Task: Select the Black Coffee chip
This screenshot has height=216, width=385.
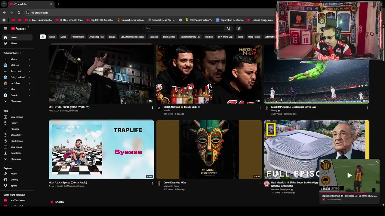Action: pos(169,37)
